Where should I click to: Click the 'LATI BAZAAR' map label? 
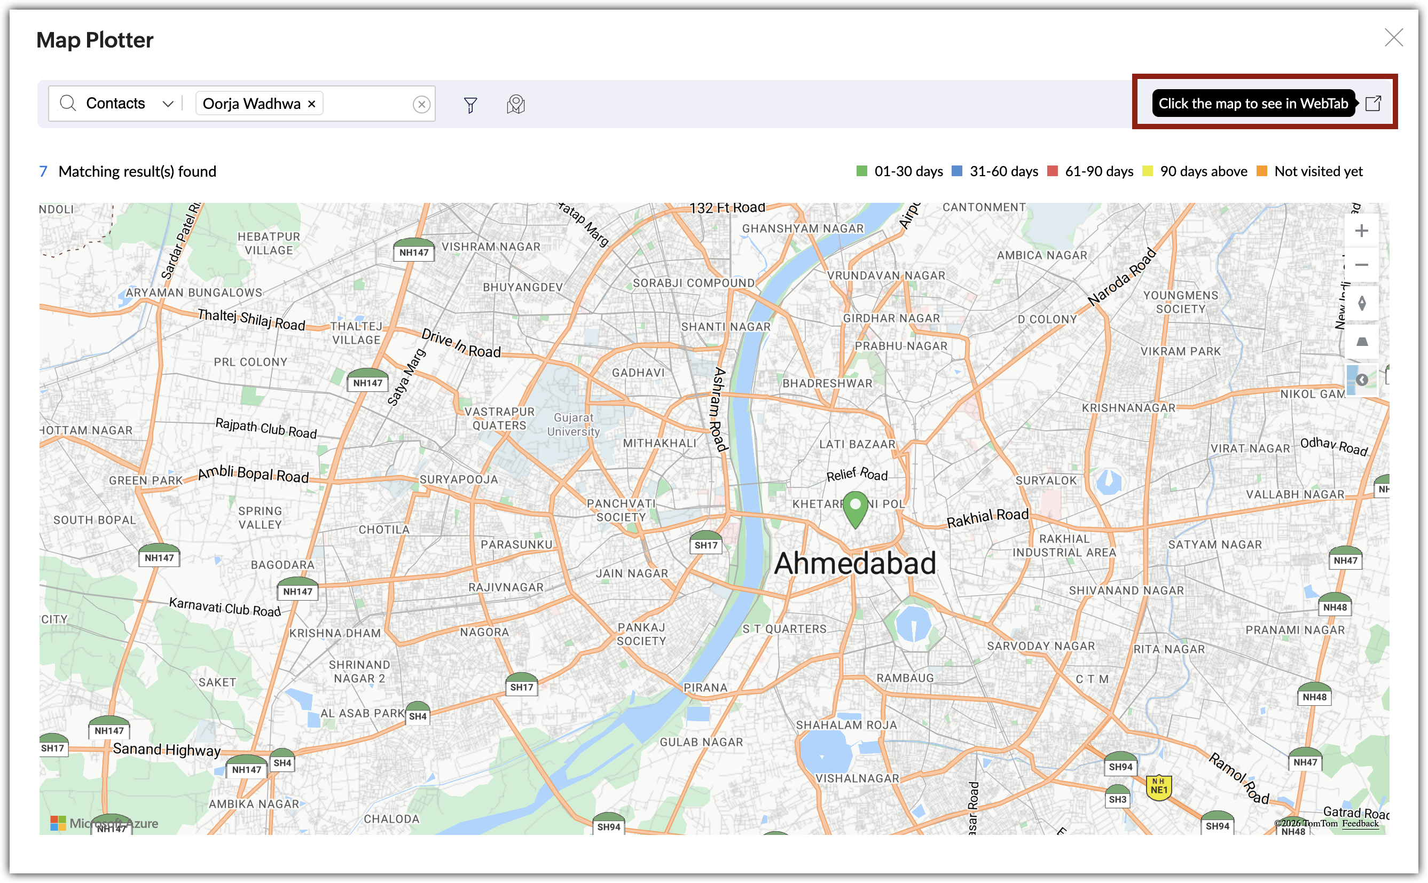857,444
